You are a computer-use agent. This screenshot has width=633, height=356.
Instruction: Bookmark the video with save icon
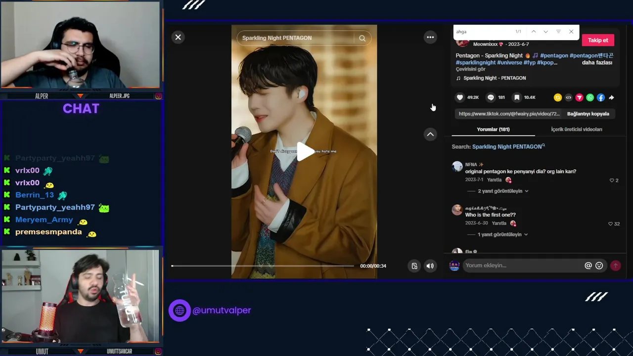517,97
